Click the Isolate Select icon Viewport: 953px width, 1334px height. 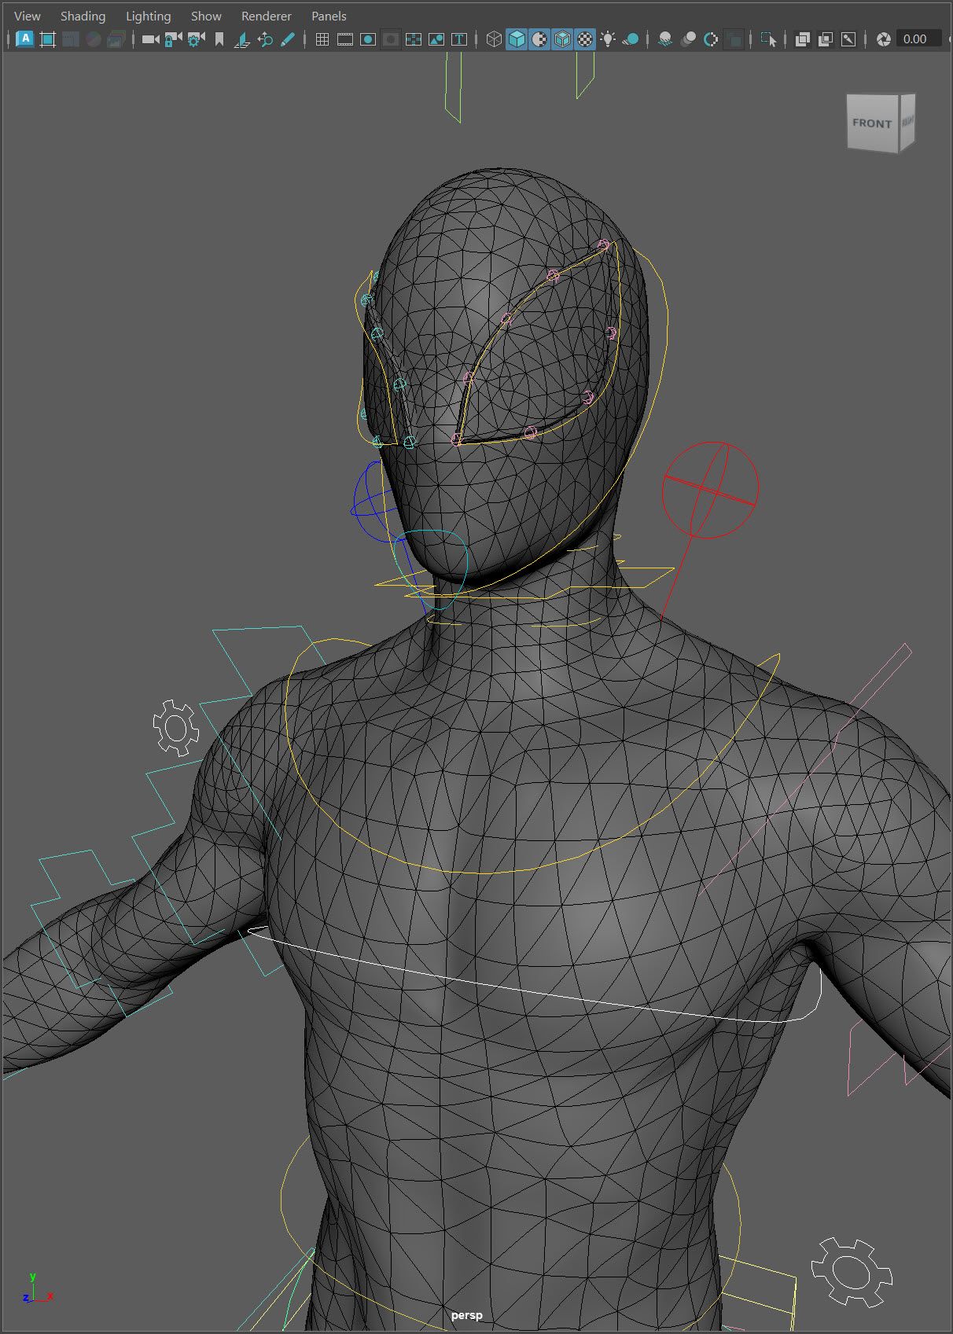(x=768, y=39)
